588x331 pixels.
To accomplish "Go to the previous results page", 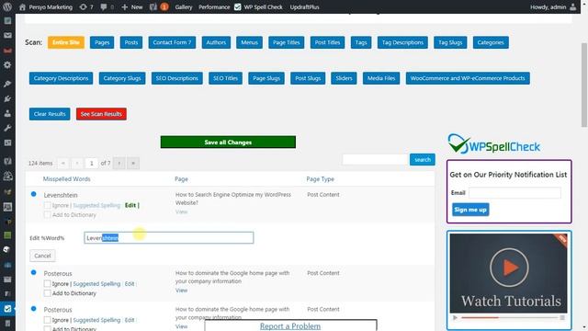I will (77, 163).
